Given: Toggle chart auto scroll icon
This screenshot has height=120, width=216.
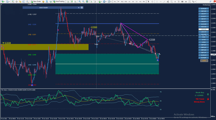Looking at the screenshot, I should (x=91, y=2).
